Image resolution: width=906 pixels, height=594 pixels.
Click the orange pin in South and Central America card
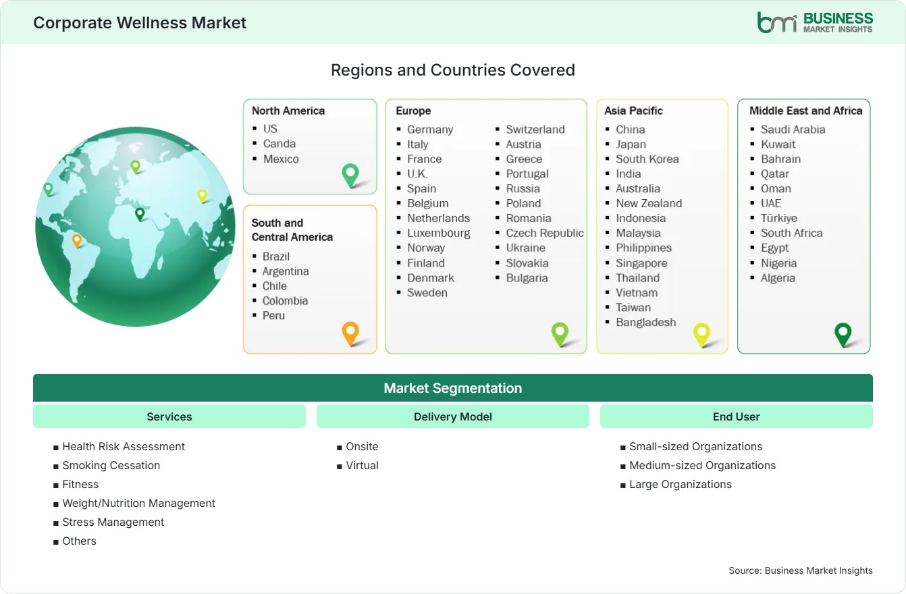(x=350, y=334)
